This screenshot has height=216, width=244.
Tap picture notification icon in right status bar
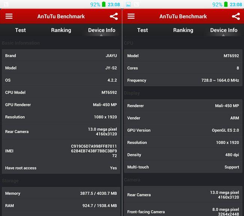pyautogui.click(x=128, y=4)
